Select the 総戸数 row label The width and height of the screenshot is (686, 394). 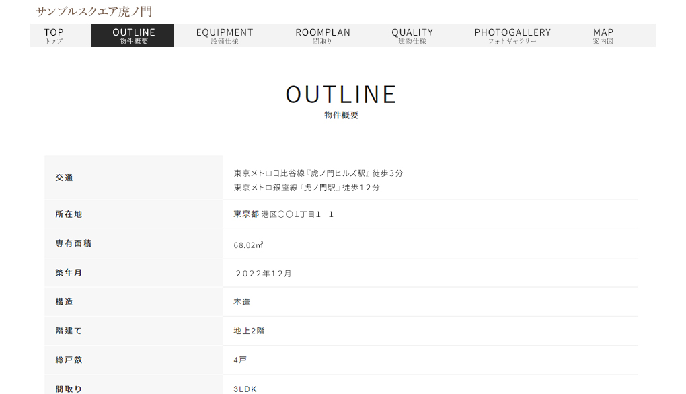[69, 360]
